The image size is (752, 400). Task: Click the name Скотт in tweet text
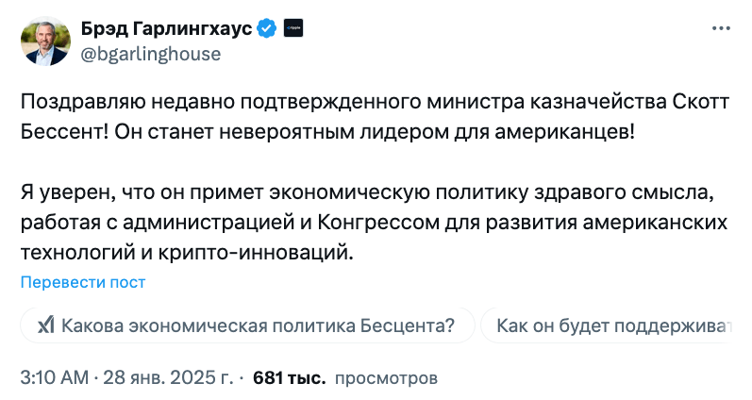(x=701, y=102)
